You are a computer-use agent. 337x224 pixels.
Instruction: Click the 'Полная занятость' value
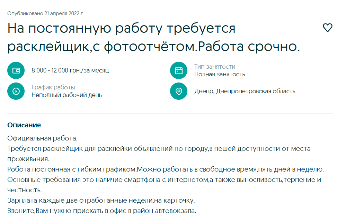[220, 74]
